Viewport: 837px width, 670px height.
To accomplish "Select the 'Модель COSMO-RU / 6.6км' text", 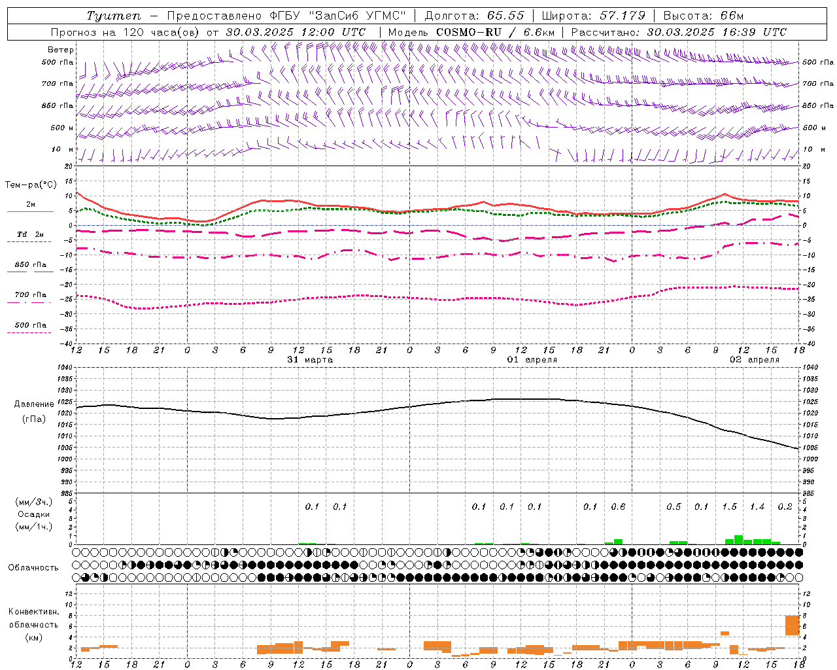I will click(471, 32).
